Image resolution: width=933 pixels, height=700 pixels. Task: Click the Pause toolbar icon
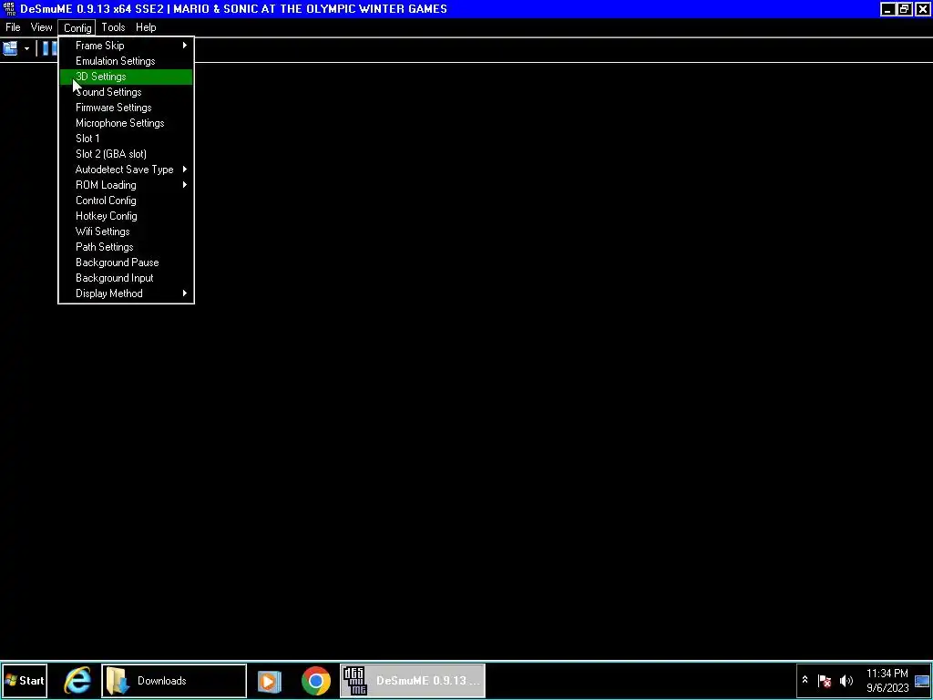click(50, 48)
